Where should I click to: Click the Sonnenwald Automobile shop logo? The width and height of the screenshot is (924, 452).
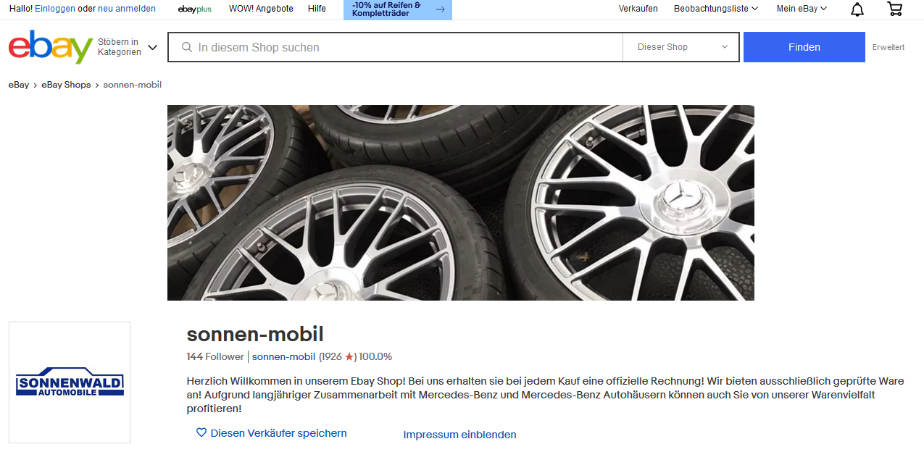coord(70,382)
